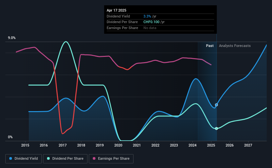272x168 pixels.
Task: Click the tooltip Dividend Per Share row label
Action: [122, 22]
